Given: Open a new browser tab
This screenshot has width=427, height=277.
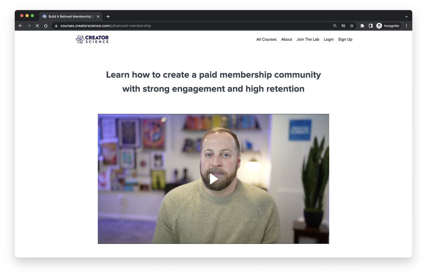Looking at the screenshot, I should (108, 16).
